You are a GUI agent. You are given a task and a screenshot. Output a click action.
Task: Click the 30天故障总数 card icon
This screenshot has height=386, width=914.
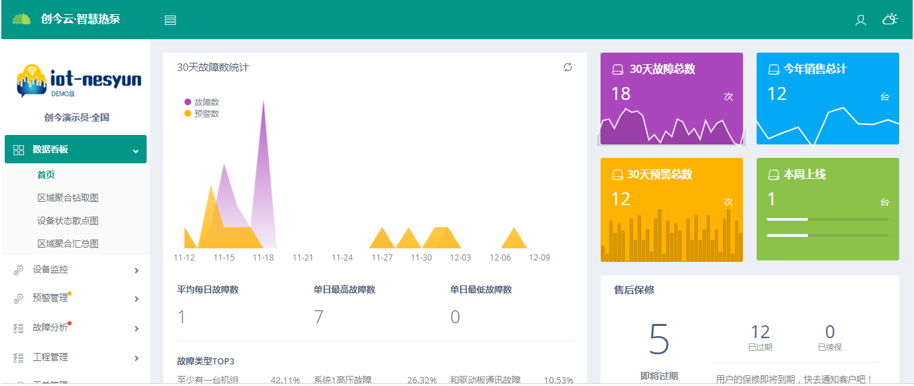point(617,70)
